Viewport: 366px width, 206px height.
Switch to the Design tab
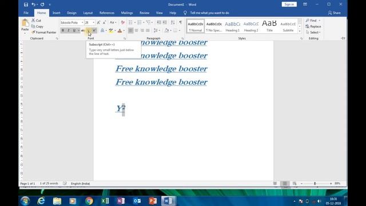(71, 13)
